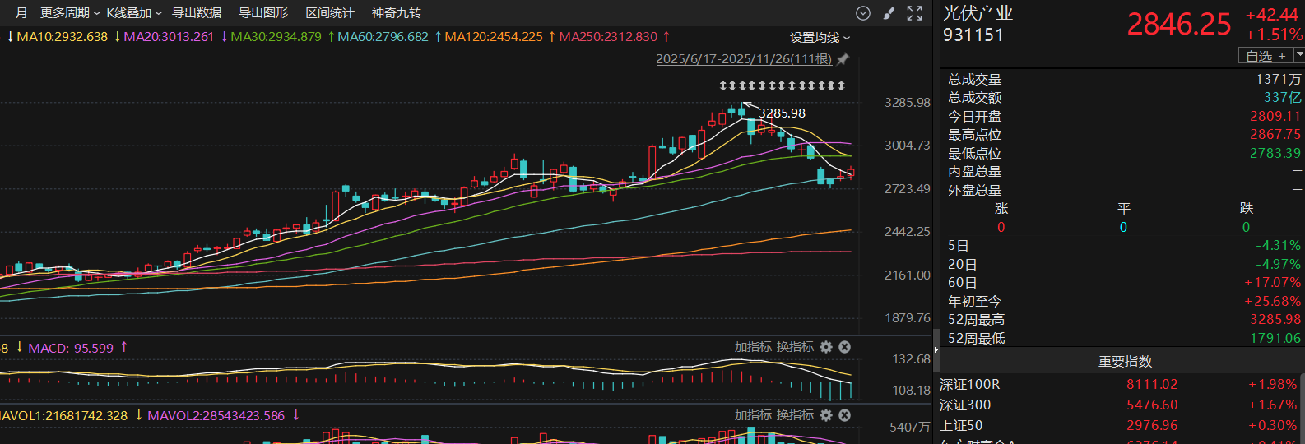Toggle fullscreen chart with expand icon
Screen dimensions: 1305x444
click(x=914, y=13)
